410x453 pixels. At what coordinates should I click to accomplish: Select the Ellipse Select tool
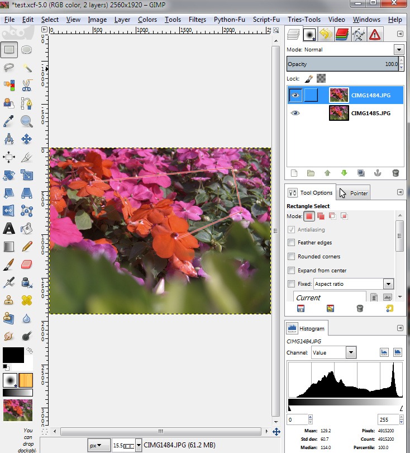(27, 50)
